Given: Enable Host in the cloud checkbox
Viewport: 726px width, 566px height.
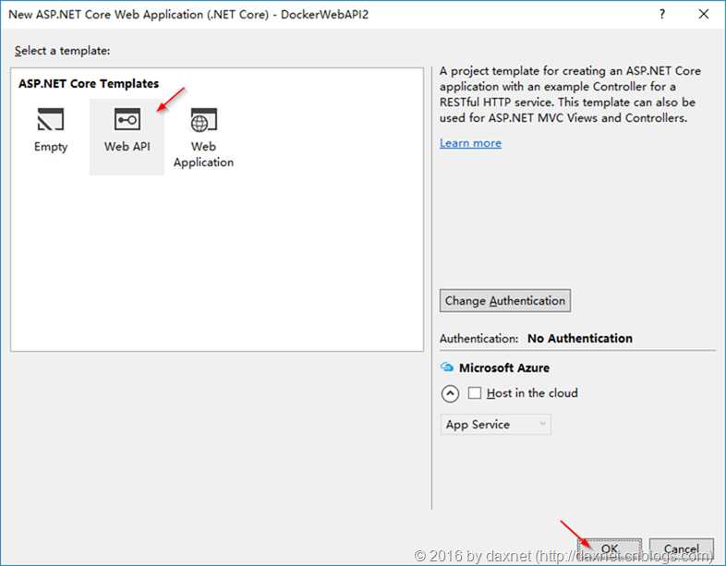Looking at the screenshot, I should (x=475, y=393).
